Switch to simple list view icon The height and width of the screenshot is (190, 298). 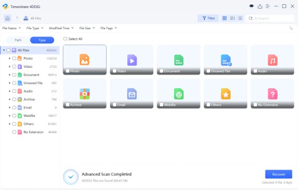click(x=240, y=18)
